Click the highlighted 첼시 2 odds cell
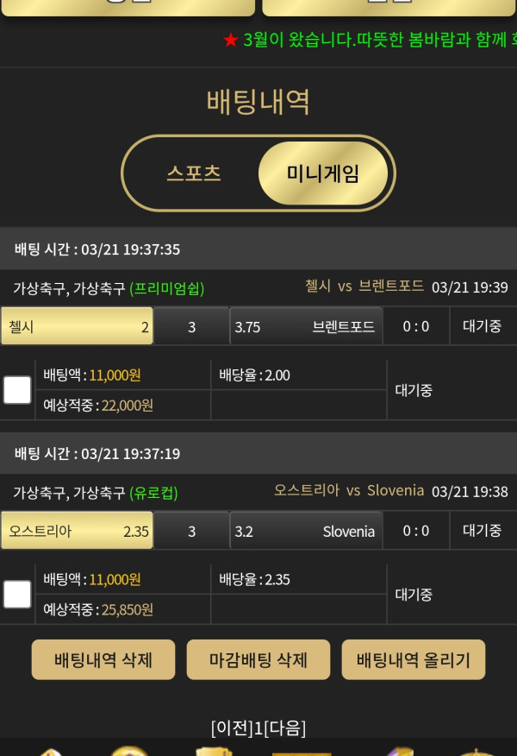 [x=77, y=326]
